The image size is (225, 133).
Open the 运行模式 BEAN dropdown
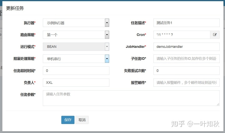point(76,47)
